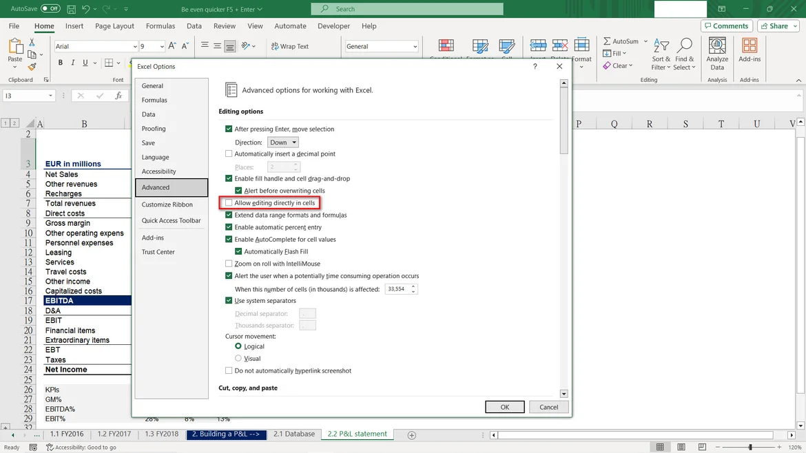Uncheck Enable automatic percent entry
This screenshot has width=806, height=453.
click(229, 227)
